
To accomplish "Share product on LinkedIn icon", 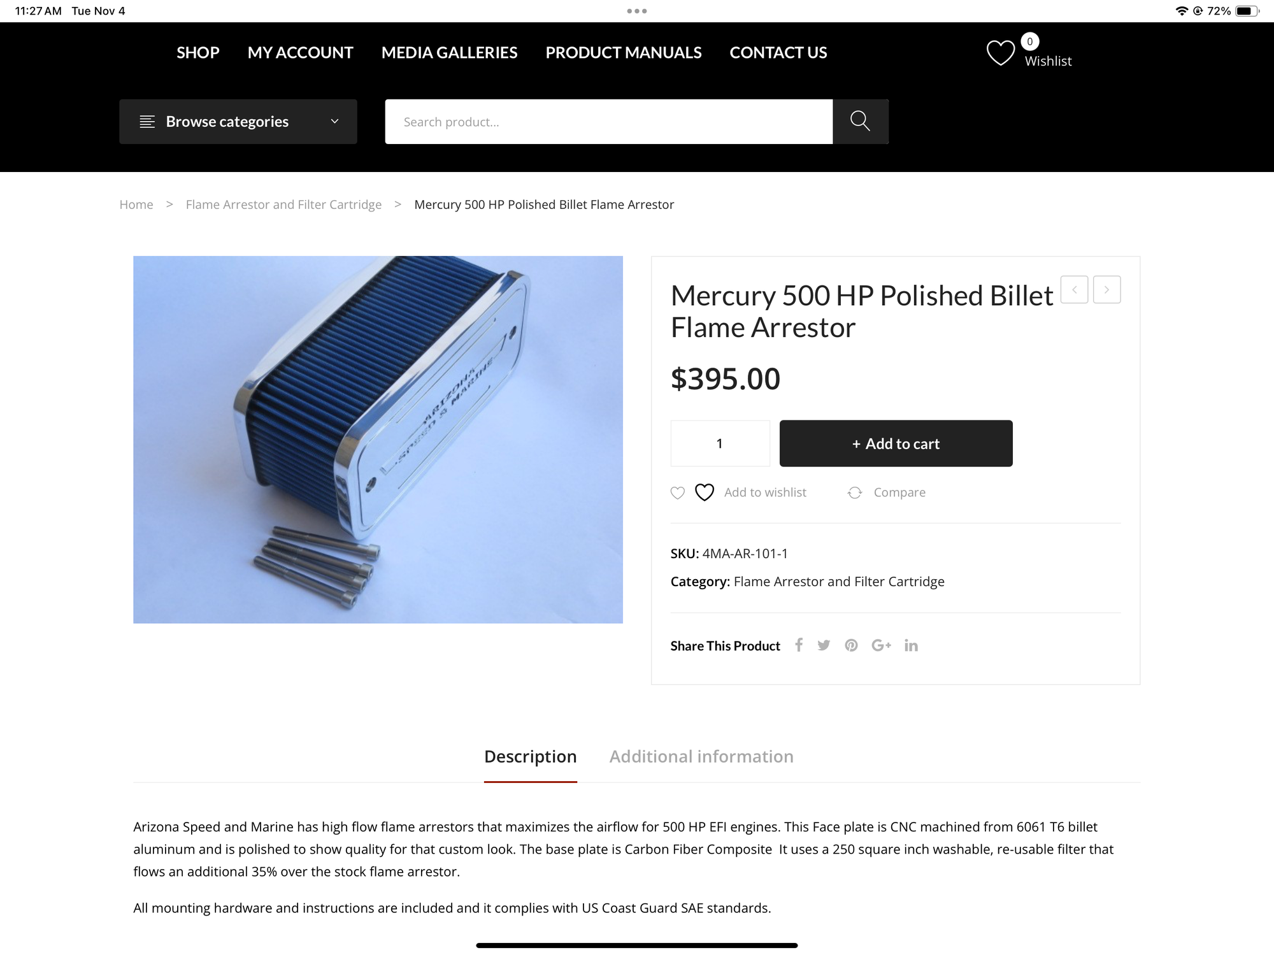I will tap(911, 645).
